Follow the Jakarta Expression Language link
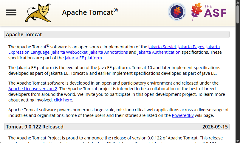 [29, 52]
